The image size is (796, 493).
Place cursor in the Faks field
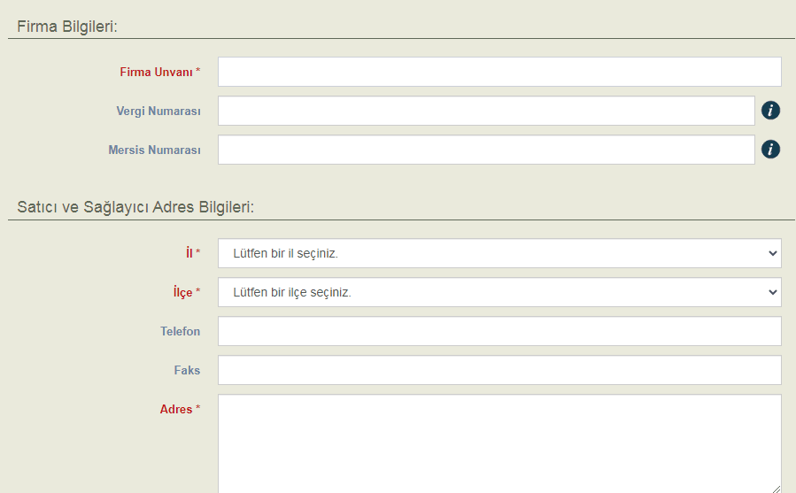coord(499,370)
